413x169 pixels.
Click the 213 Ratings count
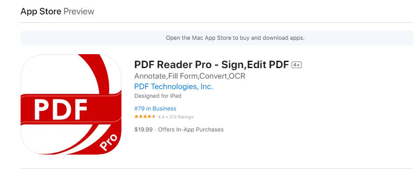click(x=181, y=117)
